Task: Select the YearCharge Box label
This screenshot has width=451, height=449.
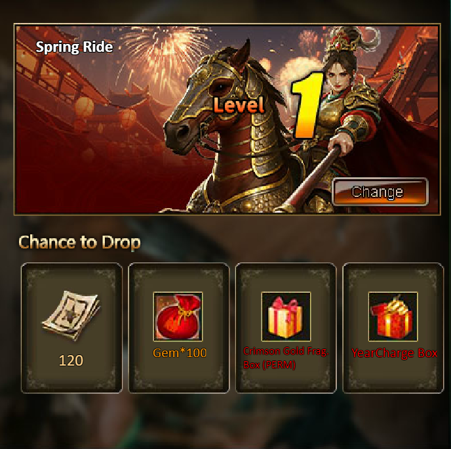Action: coord(394,353)
